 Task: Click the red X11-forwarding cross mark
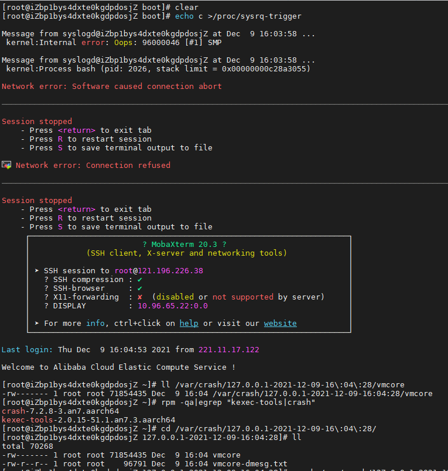140,297
